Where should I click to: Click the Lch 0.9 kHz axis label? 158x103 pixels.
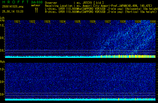(2, 38)
